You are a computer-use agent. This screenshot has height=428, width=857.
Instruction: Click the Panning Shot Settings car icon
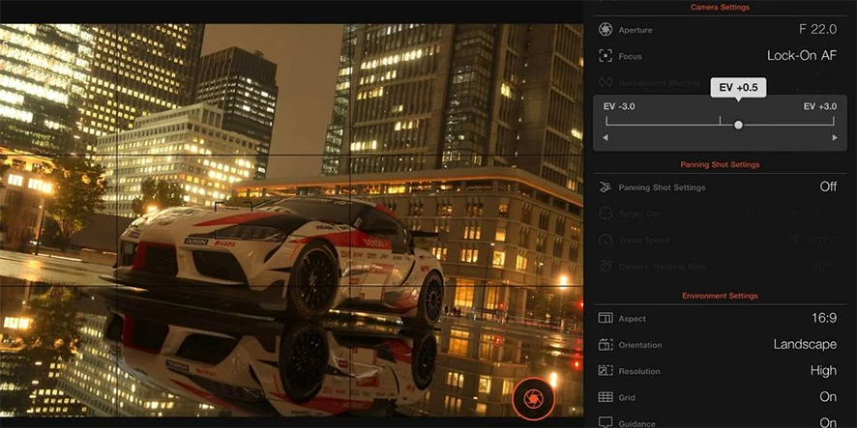tap(606, 187)
